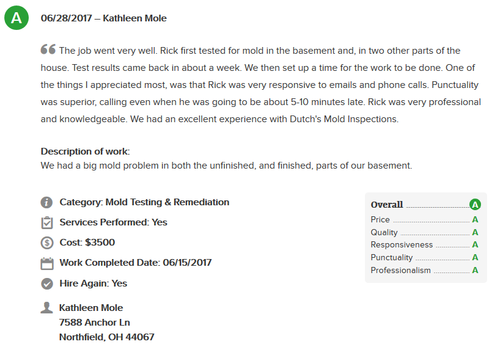Click the person silhouette icon
The height and width of the screenshot is (358, 503).
pos(47,307)
